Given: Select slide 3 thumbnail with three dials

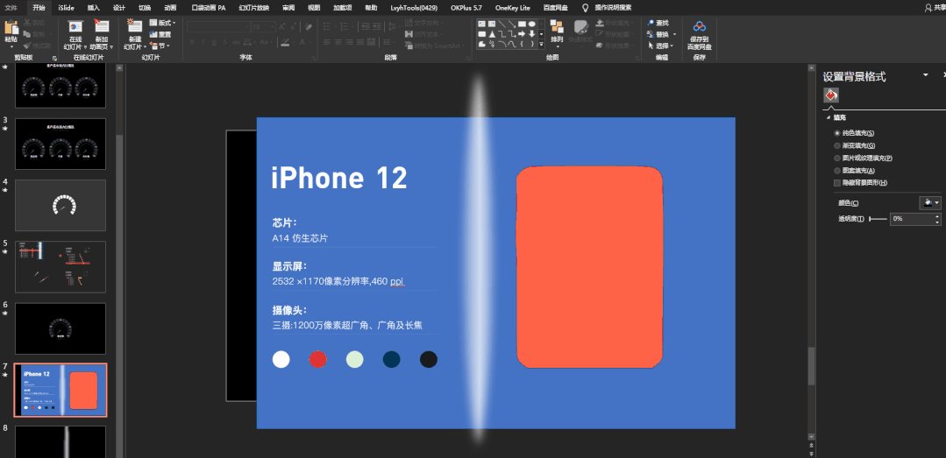Looking at the screenshot, I should tap(60, 144).
